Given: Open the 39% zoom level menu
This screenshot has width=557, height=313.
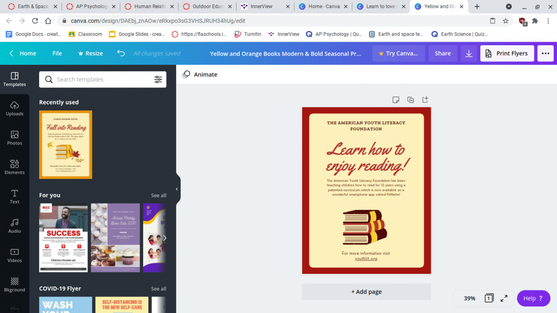Looking at the screenshot, I should (x=470, y=298).
